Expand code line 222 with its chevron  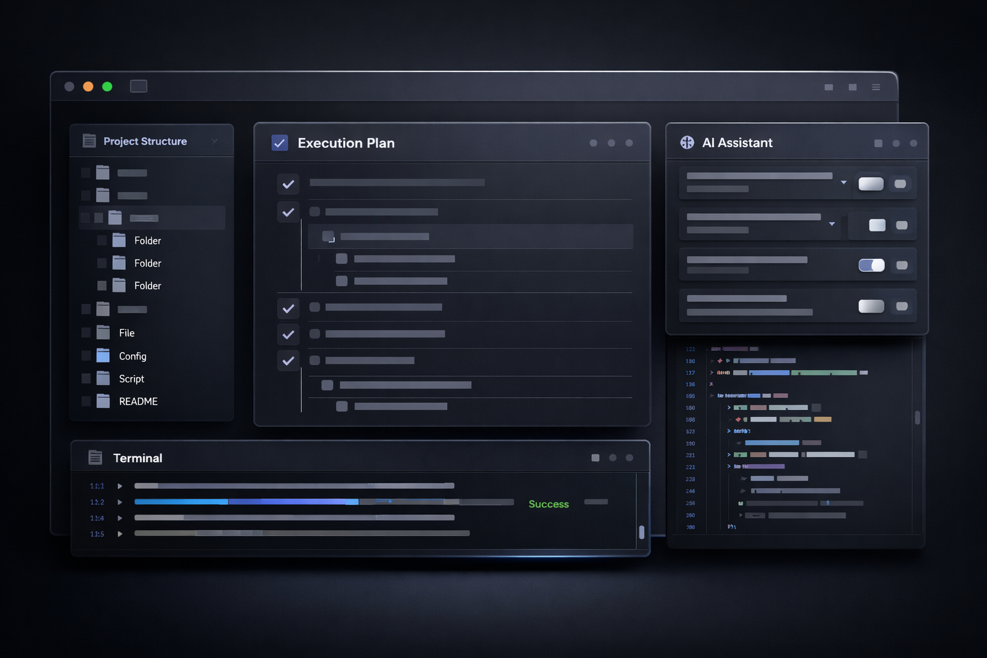729,466
